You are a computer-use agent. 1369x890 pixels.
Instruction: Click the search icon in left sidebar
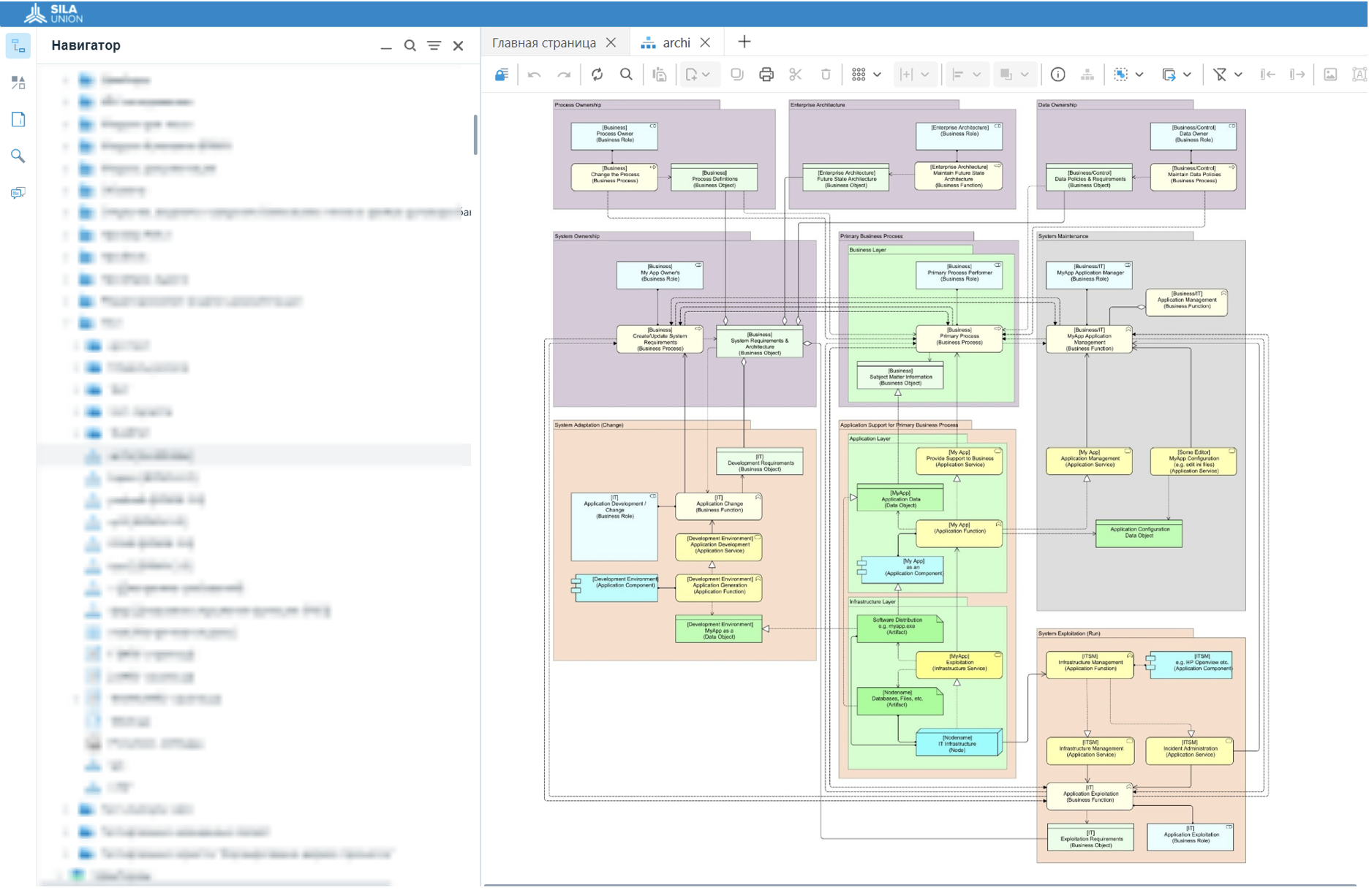click(x=18, y=156)
